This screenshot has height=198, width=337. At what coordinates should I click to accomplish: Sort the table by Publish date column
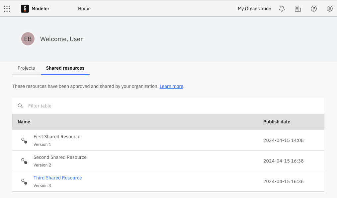tap(277, 122)
